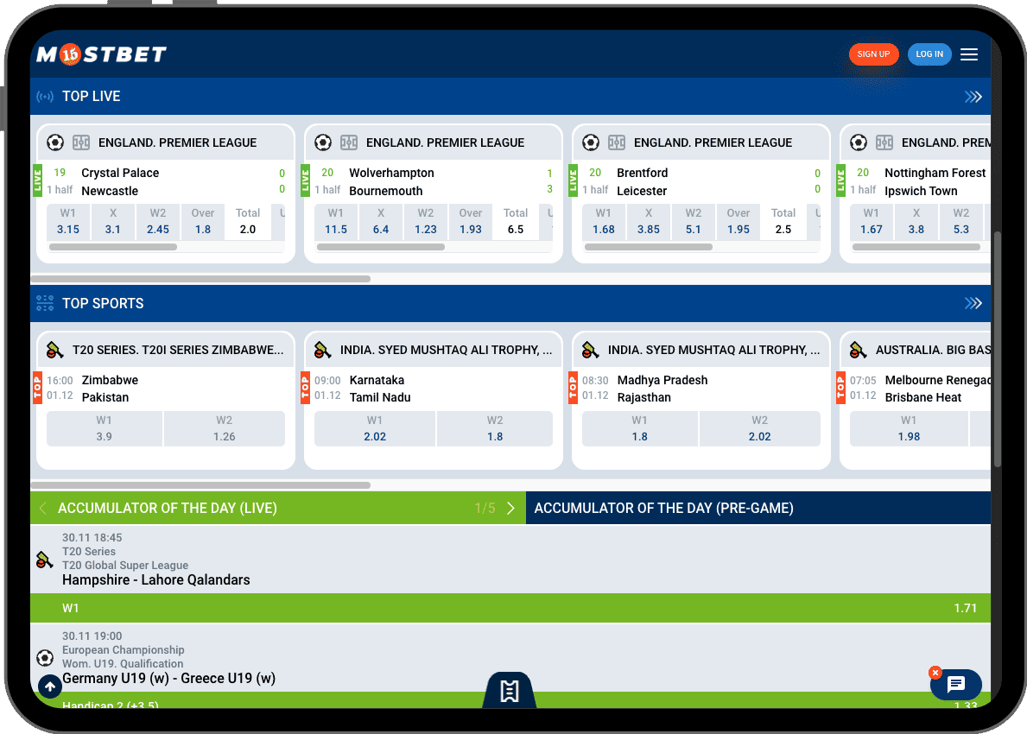
Task: Open the live chat bubble
Action: pyautogui.click(x=956, y=685)
